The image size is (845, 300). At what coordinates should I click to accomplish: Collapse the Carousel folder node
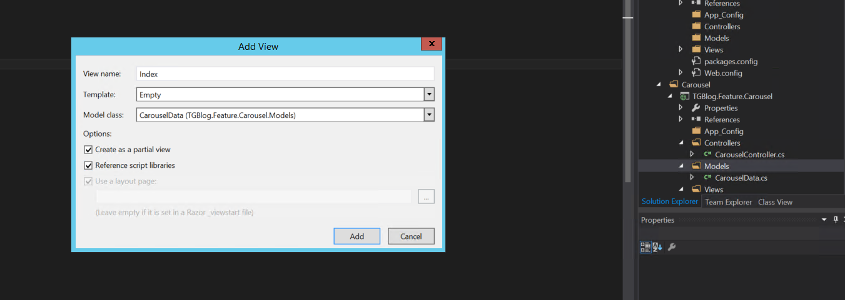[x=659, y=84]
